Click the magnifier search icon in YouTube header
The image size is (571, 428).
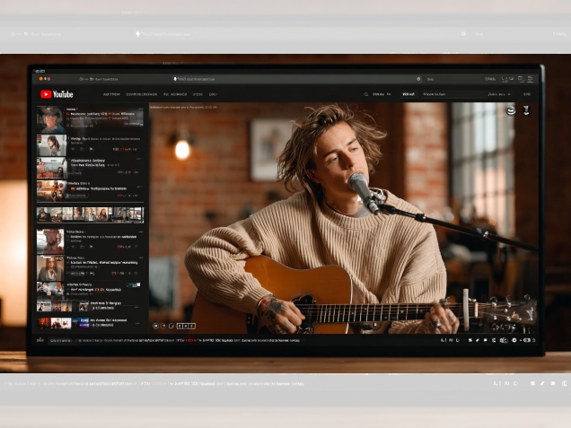pos(366,94)
